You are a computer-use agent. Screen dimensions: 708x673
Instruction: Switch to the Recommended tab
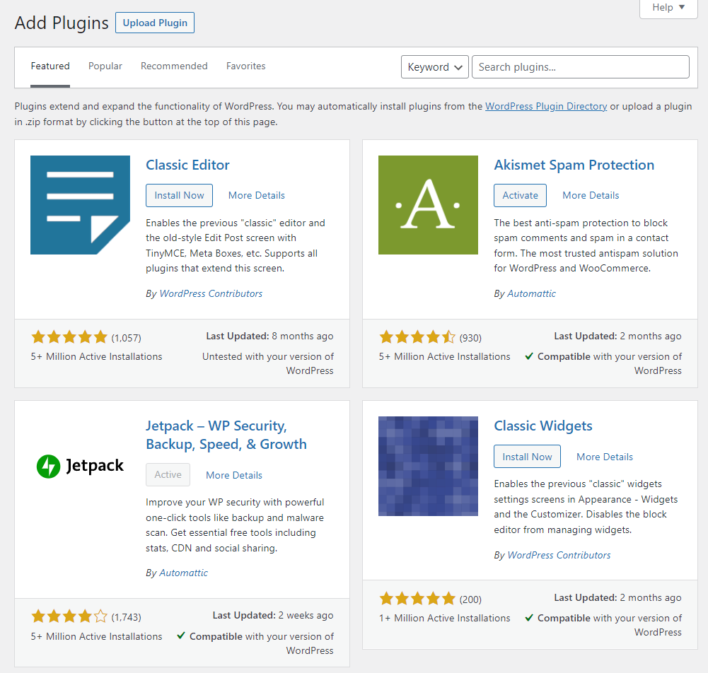174,66
